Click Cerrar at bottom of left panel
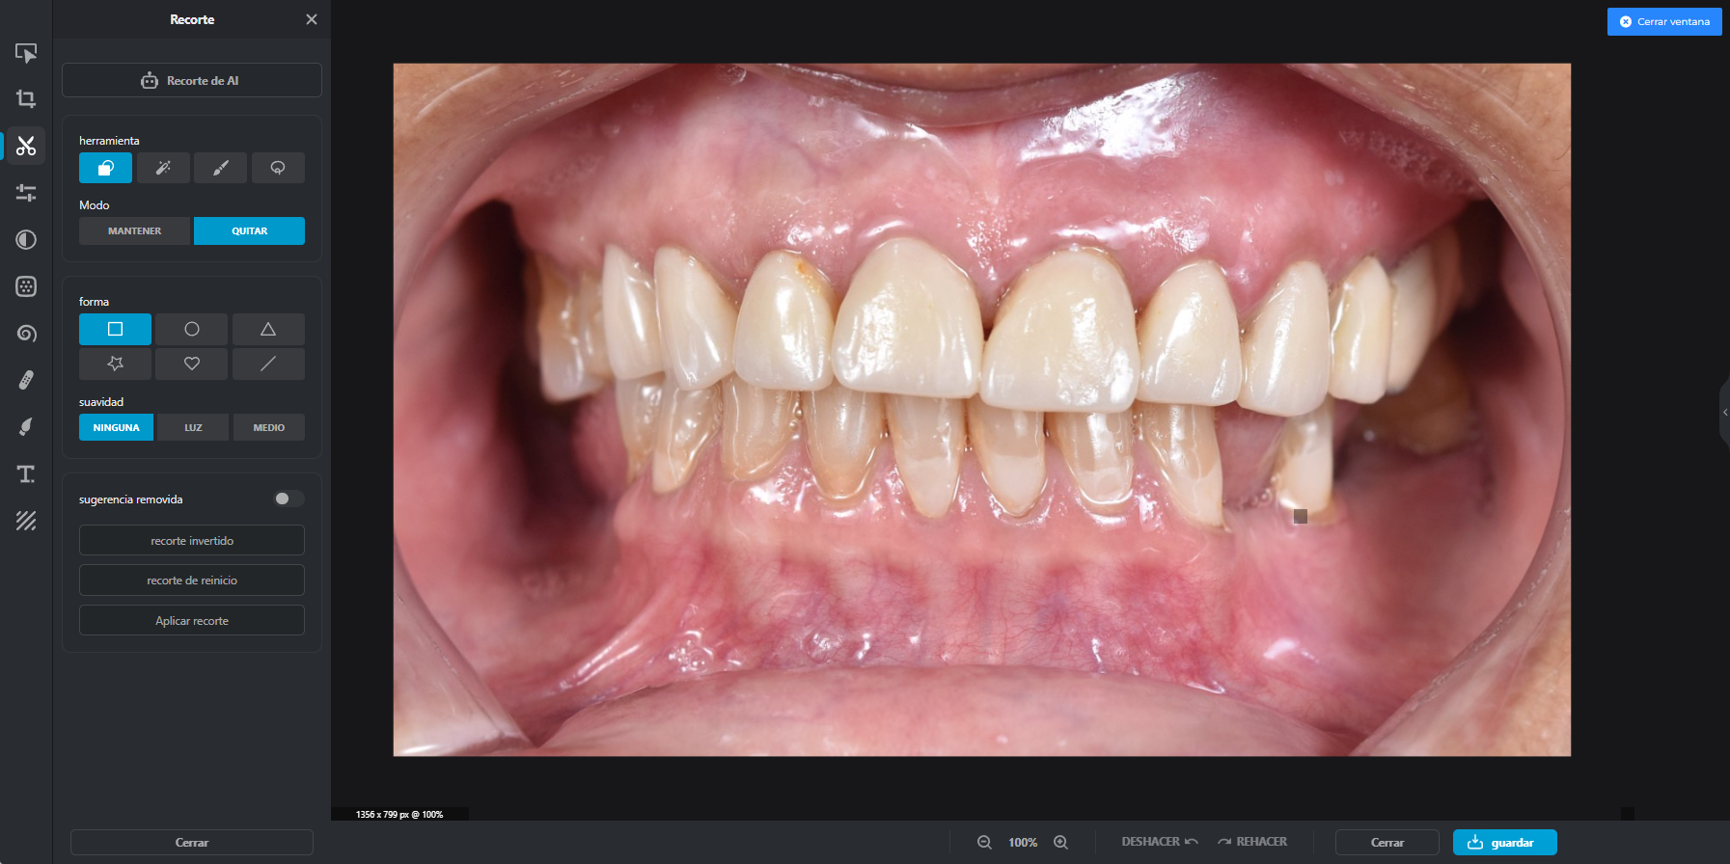The width and height of the screenshot is (1730, 864). pos(192,842)
